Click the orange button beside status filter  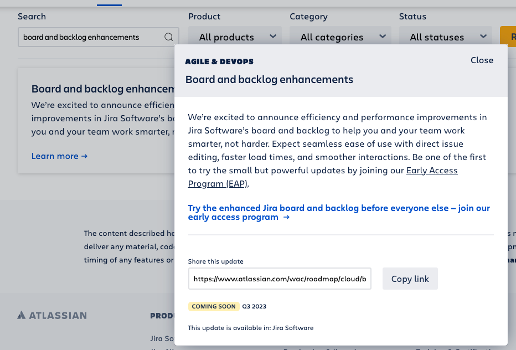[508, 37]
